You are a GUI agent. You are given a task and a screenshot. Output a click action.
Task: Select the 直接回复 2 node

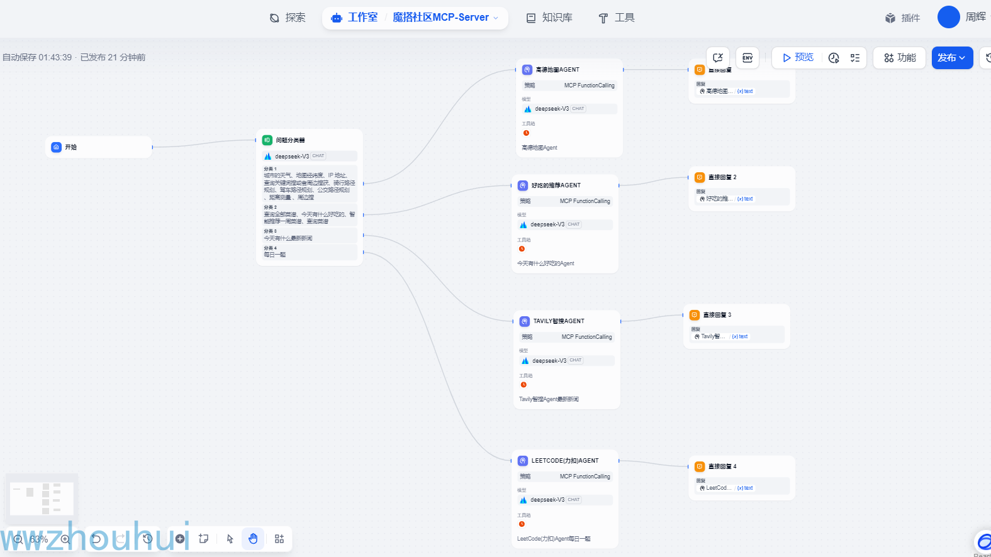pyautogui.click(x=742, y=189)
